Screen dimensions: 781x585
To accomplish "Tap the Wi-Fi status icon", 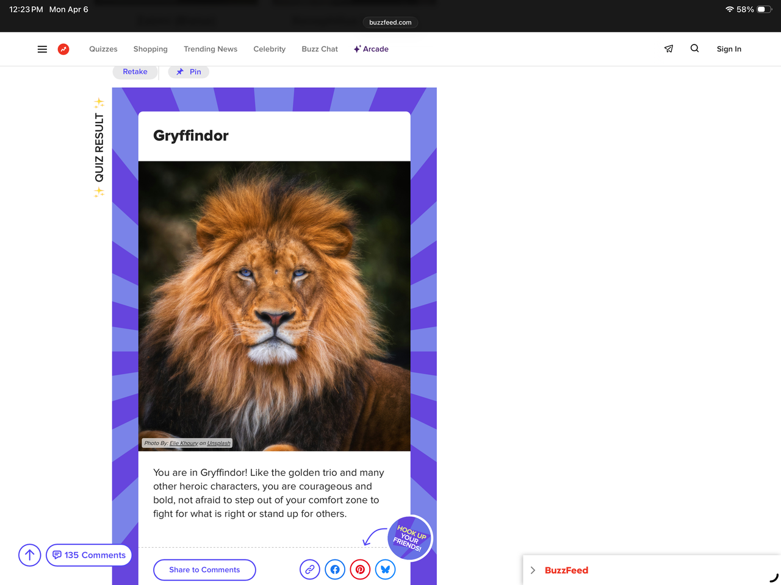I will 730,9.
